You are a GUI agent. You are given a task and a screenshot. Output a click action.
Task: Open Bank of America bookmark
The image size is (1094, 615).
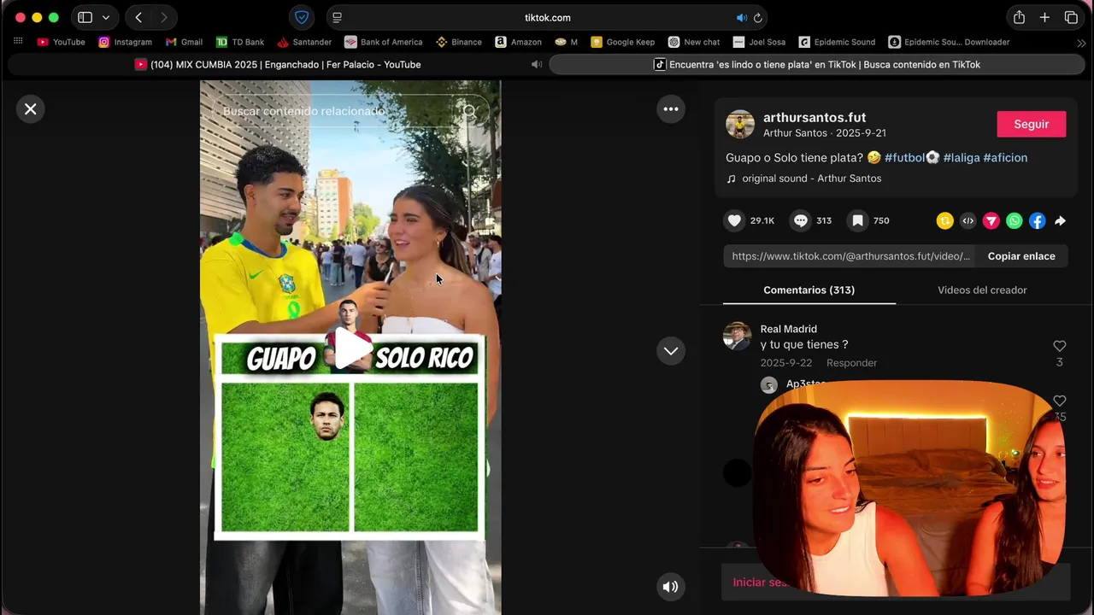point(383,42)
